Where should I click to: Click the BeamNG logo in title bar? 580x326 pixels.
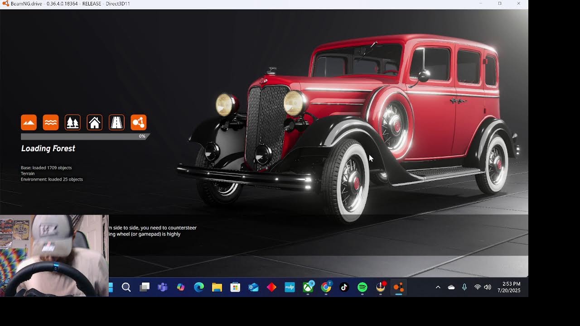(5, 4)
